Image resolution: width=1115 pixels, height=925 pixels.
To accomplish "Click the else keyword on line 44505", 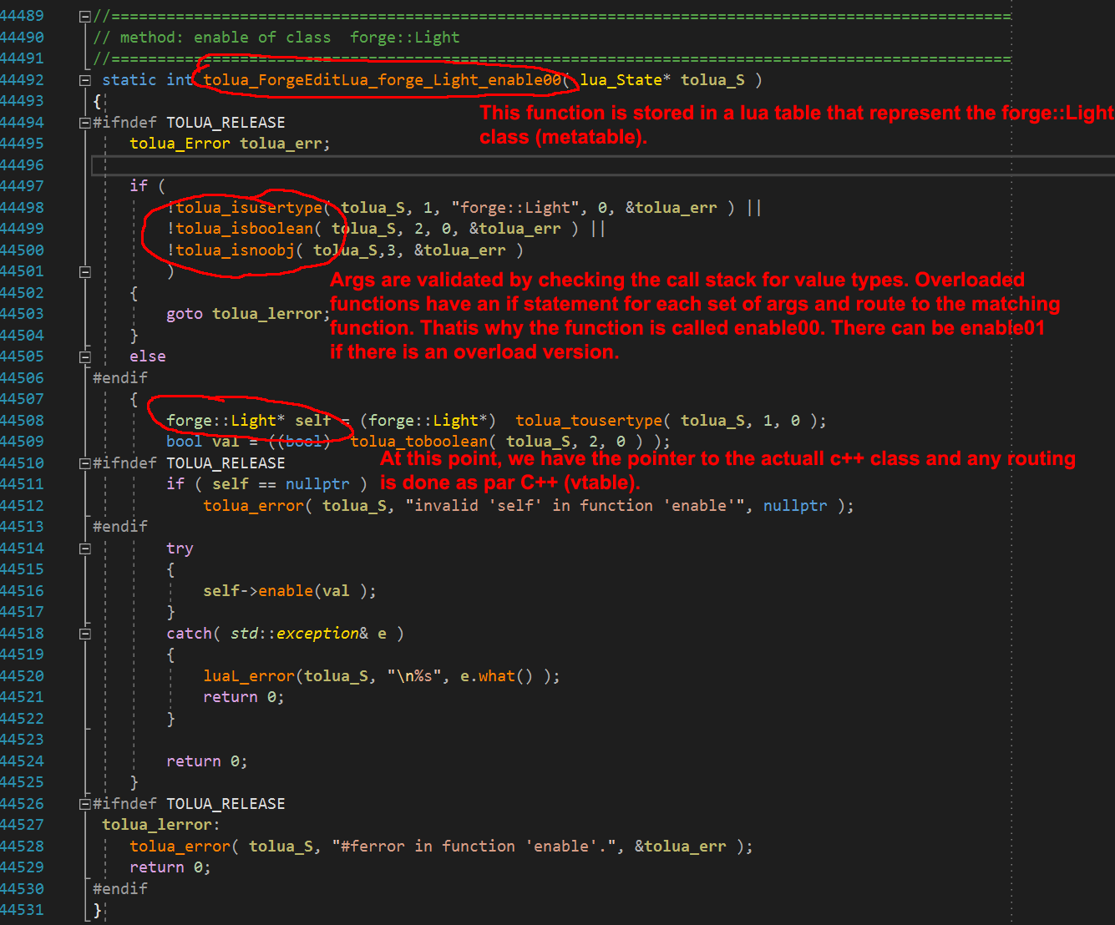I will [148, 356].
